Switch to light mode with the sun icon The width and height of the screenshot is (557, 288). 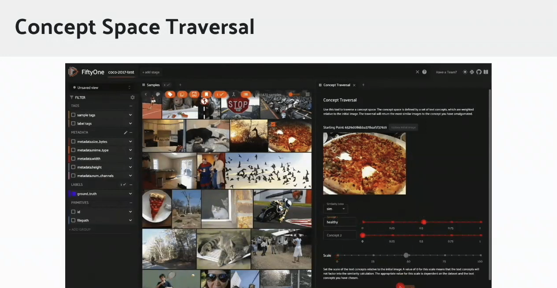point(465,72)
